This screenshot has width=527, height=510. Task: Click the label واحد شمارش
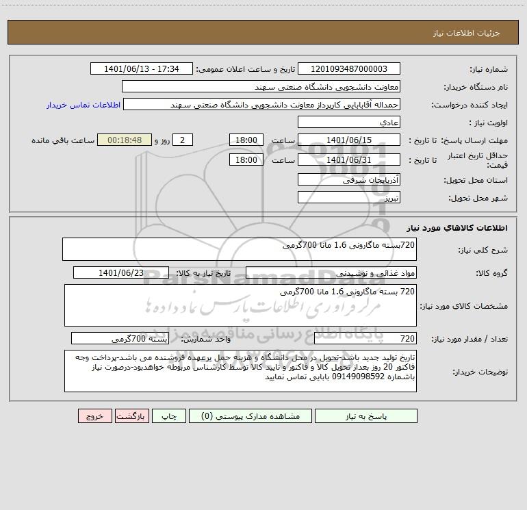(206, 340)
